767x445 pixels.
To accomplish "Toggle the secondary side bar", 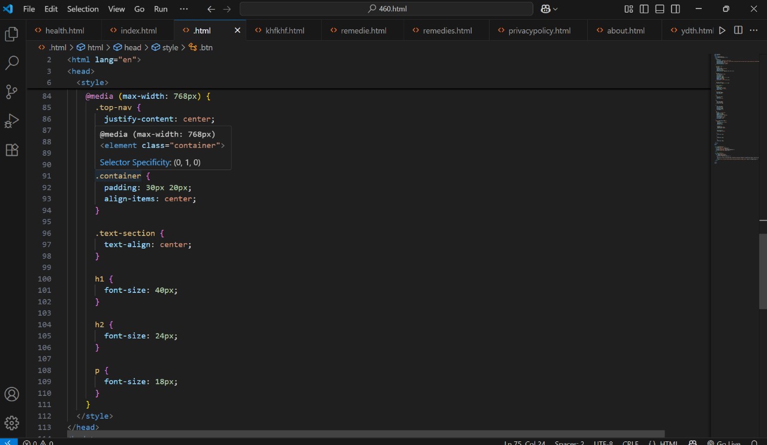I will 675,9.
